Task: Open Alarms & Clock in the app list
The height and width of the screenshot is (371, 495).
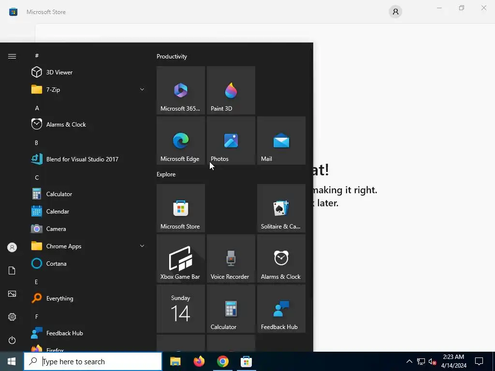Action: pos(88,124)
